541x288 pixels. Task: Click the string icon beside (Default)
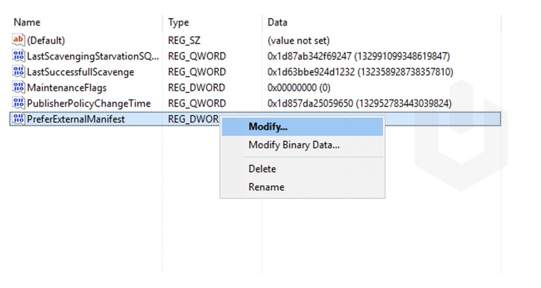point(18,40)
